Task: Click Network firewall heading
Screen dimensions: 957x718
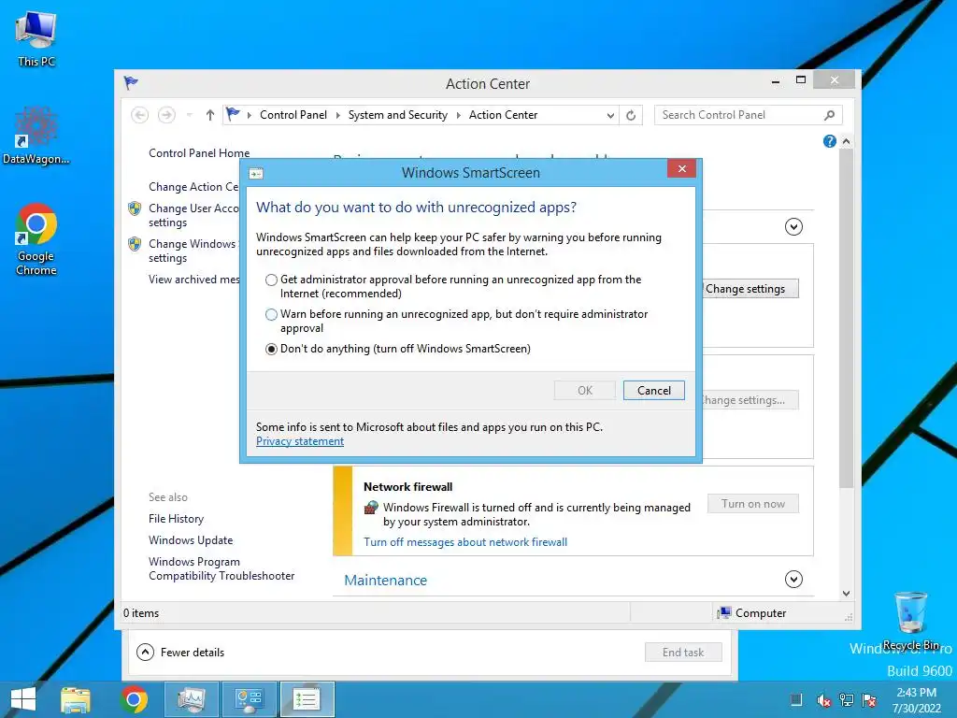Action: click(407, 486)
